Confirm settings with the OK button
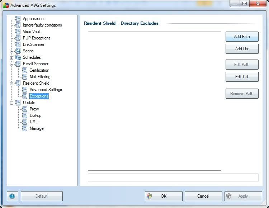269x208 pixels. [164, 196]
